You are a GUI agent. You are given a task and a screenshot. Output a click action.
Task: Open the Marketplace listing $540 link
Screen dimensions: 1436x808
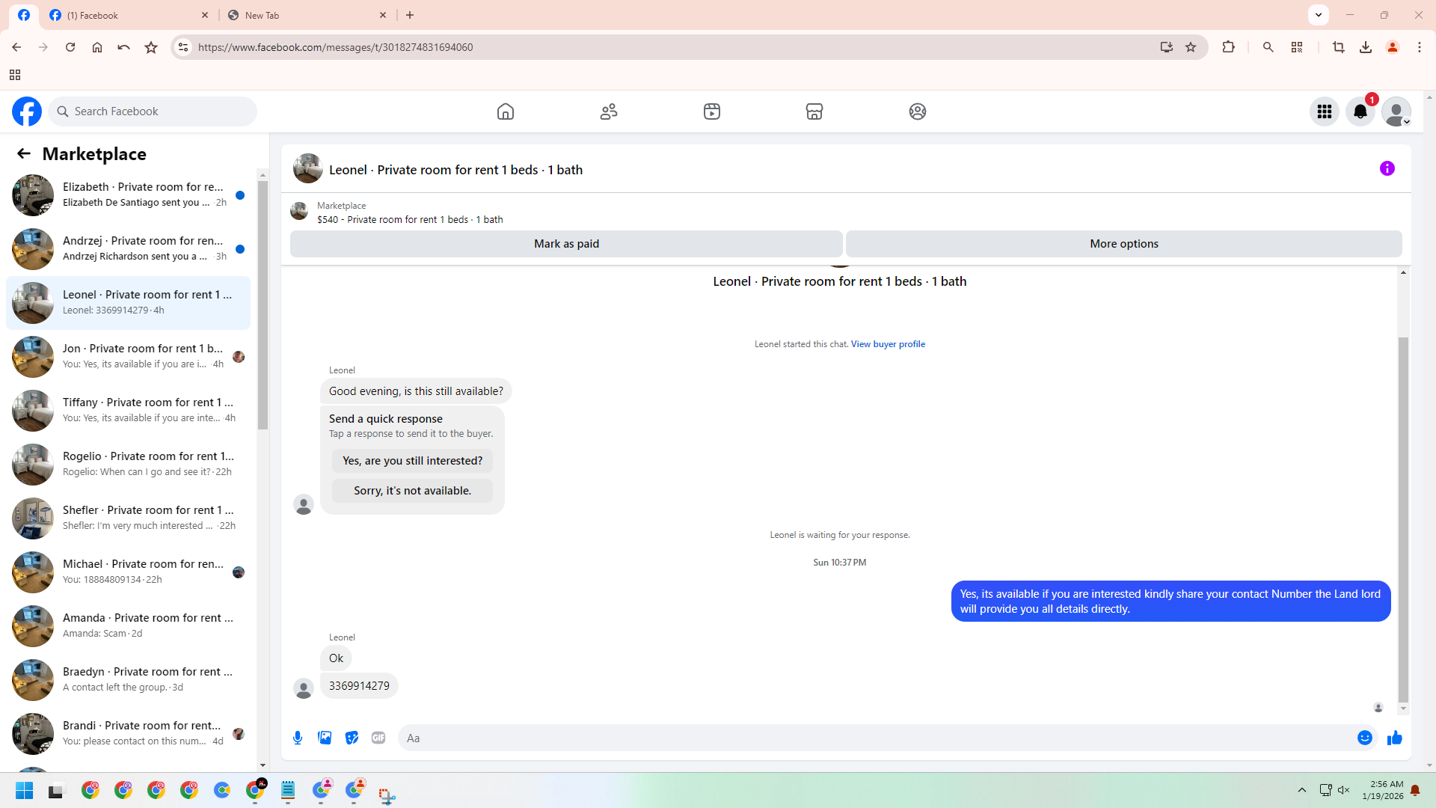[x=410, y=219]
